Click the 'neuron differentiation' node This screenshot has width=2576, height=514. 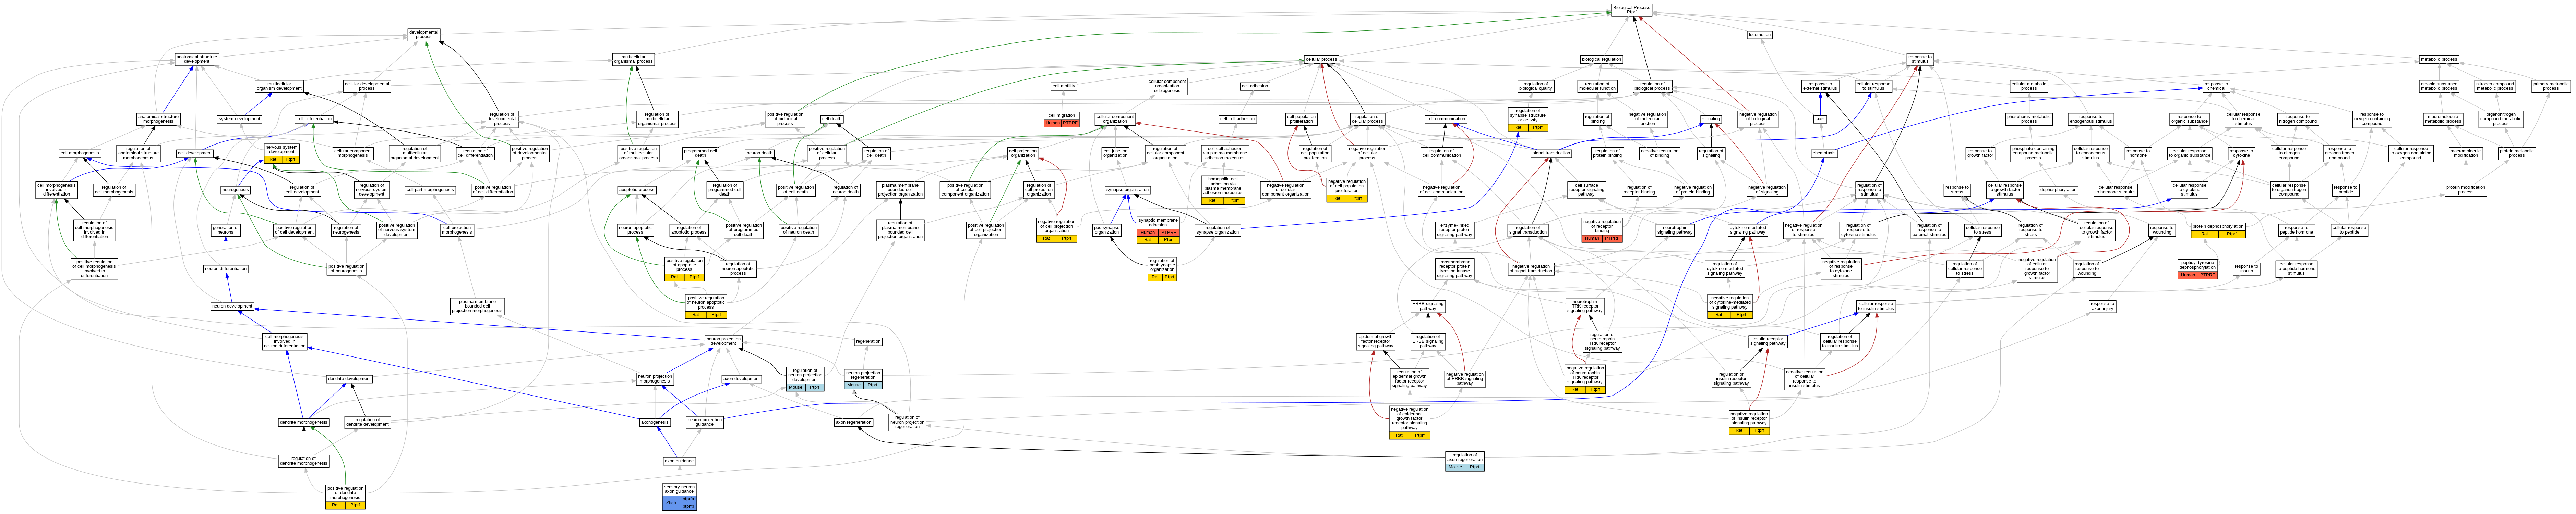[226, 268]
